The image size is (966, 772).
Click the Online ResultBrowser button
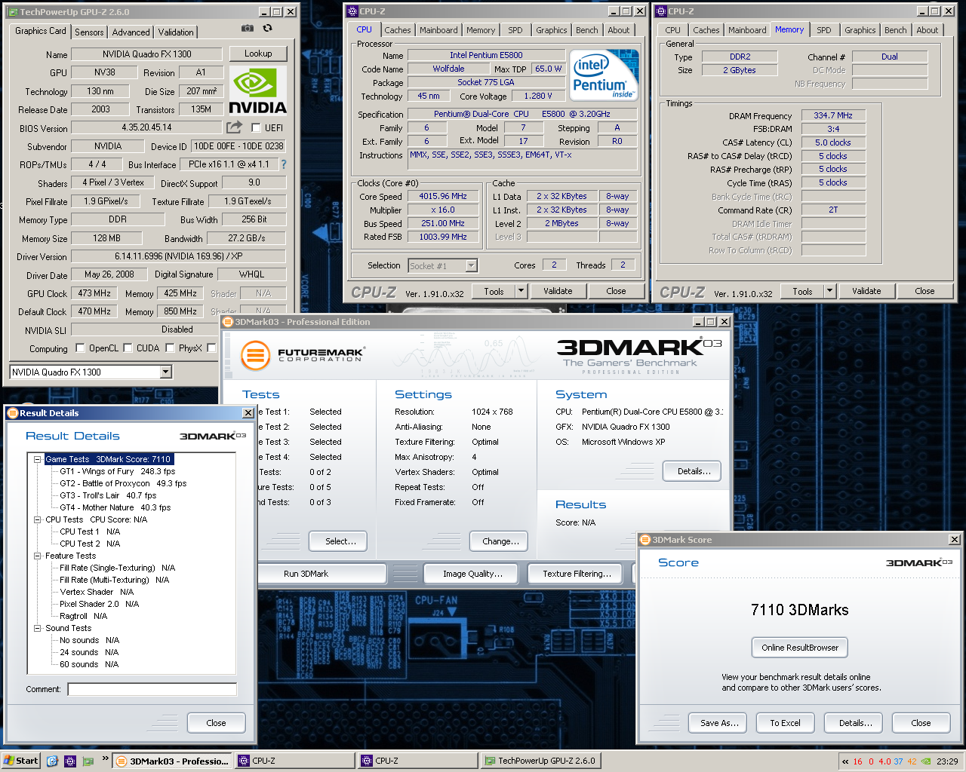800,648
